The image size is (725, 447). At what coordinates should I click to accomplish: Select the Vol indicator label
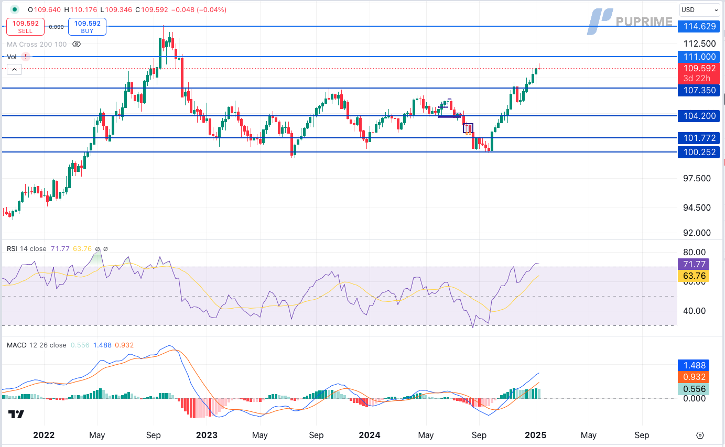click(x=12, y=57)
